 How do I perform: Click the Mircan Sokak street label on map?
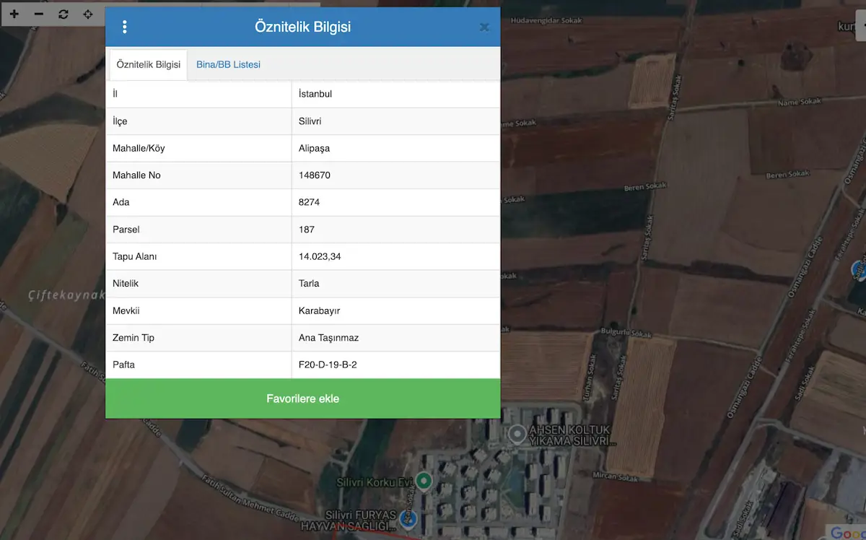(616, 477)
